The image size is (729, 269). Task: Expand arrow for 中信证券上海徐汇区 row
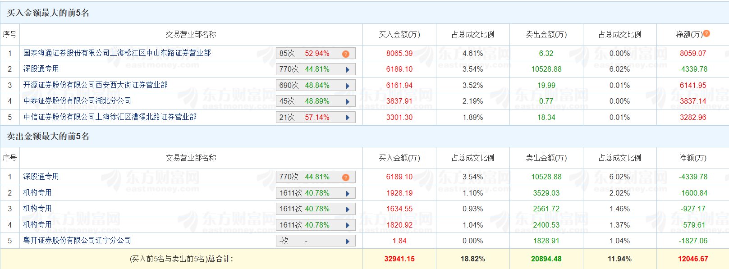click(x=348, y=118)
